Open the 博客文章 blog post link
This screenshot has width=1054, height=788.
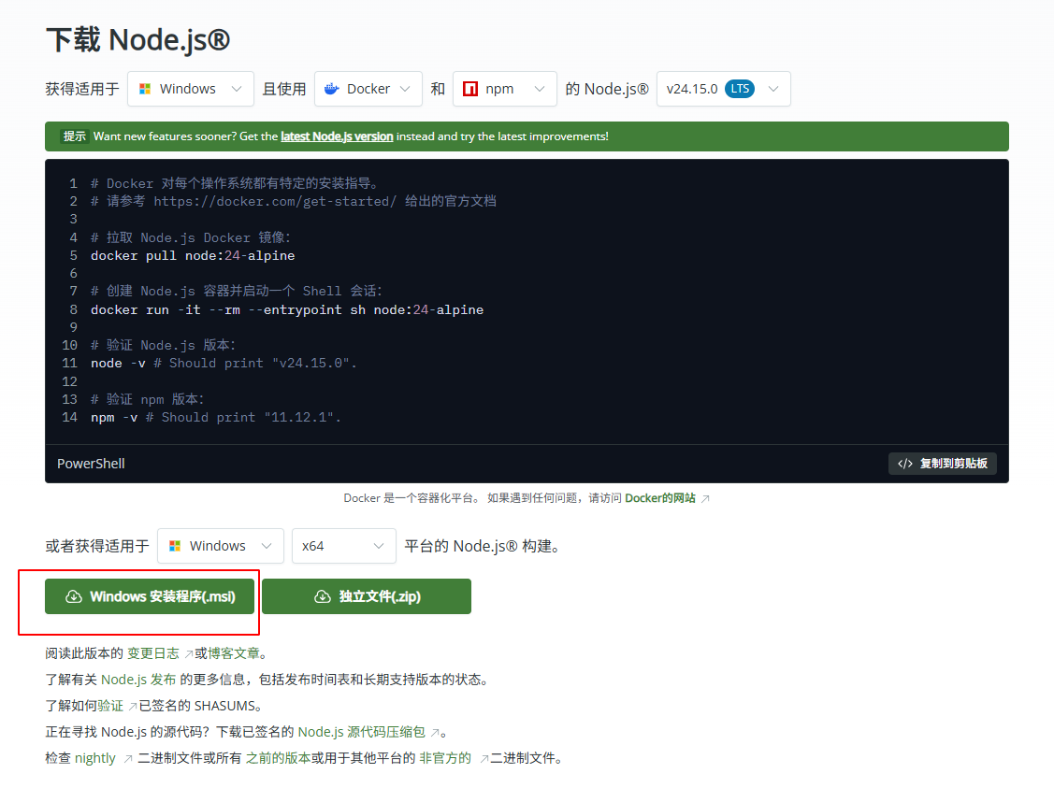pyautogui.click(x=234, y=653)
